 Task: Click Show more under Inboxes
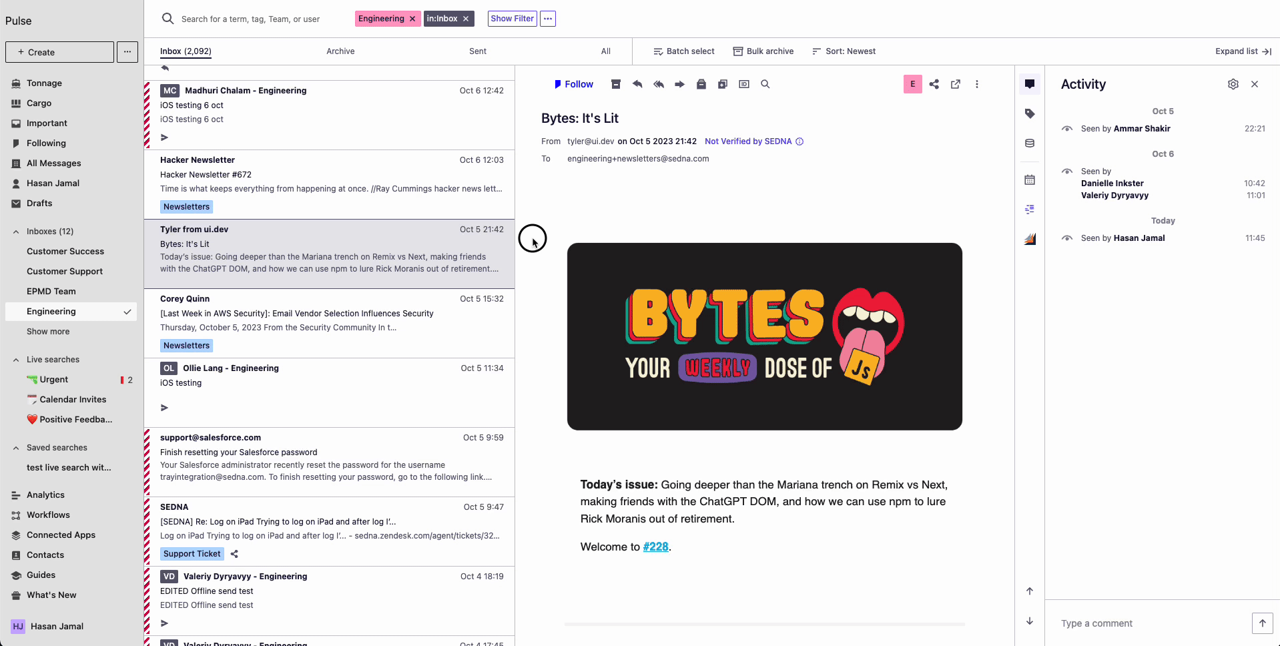[x=48, y=332]
